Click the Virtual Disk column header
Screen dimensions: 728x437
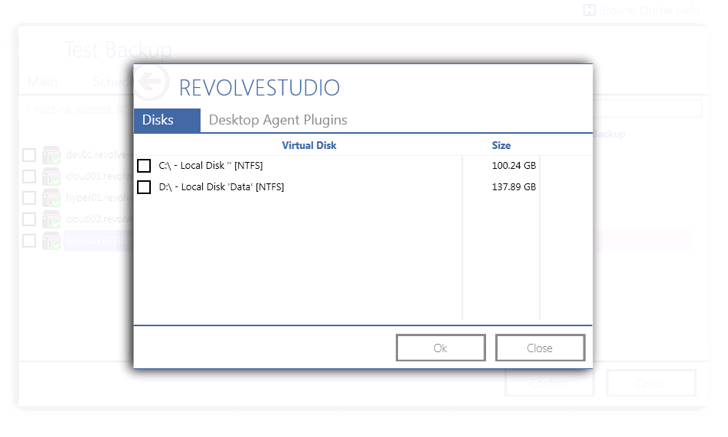pyautogui.click(x=309, y=145)
